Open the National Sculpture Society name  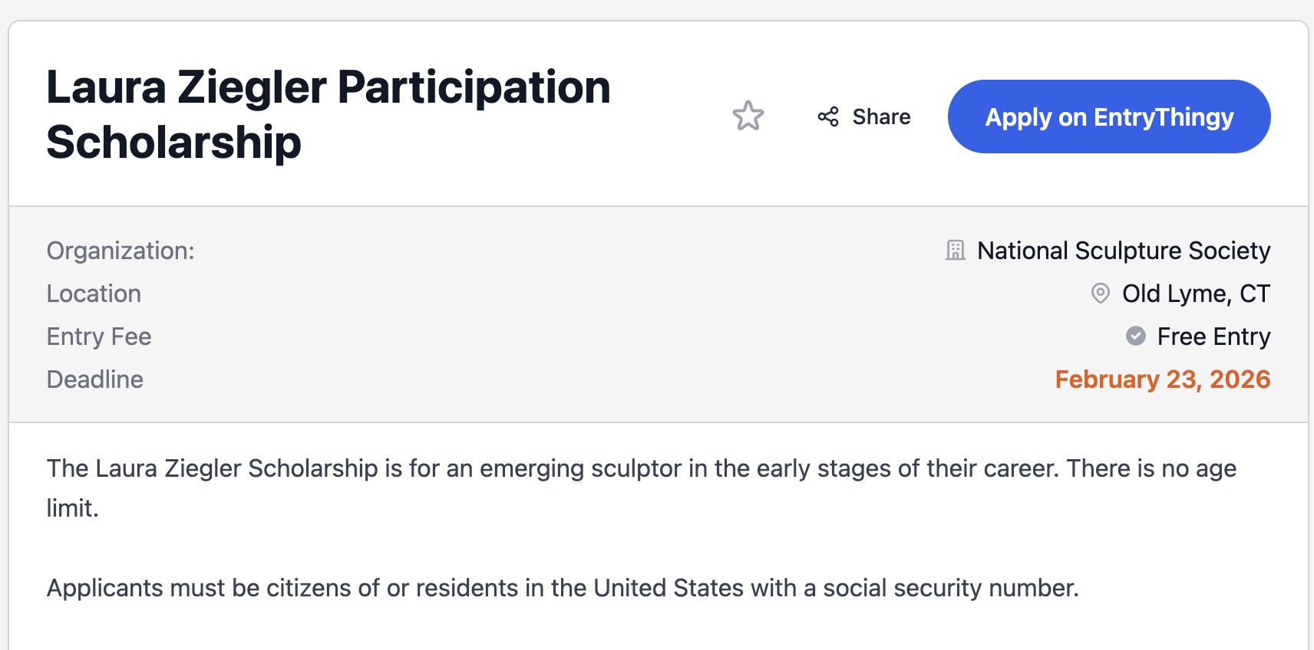coord(1124,251)
